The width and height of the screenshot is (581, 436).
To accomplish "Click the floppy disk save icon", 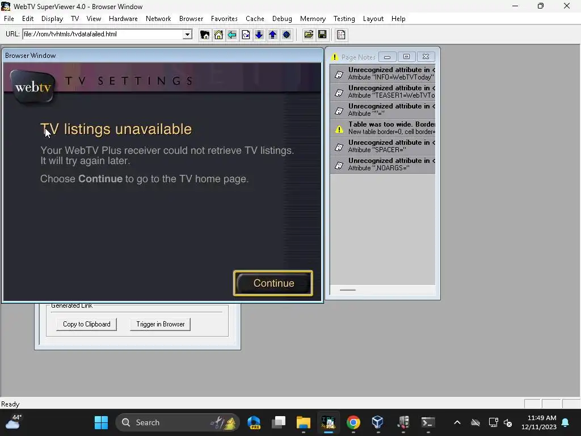I will pyautogui.click(x=322, y=35).
